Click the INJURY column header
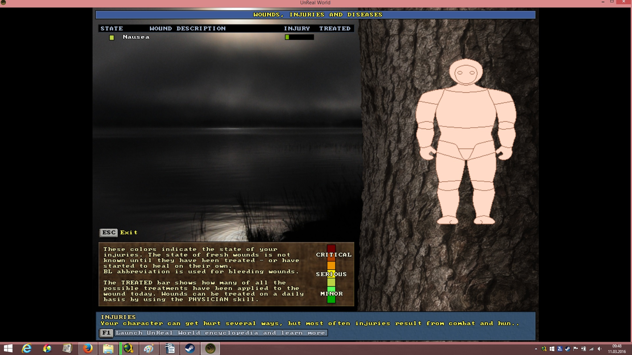The image size is (632, 355). point(297,29)
